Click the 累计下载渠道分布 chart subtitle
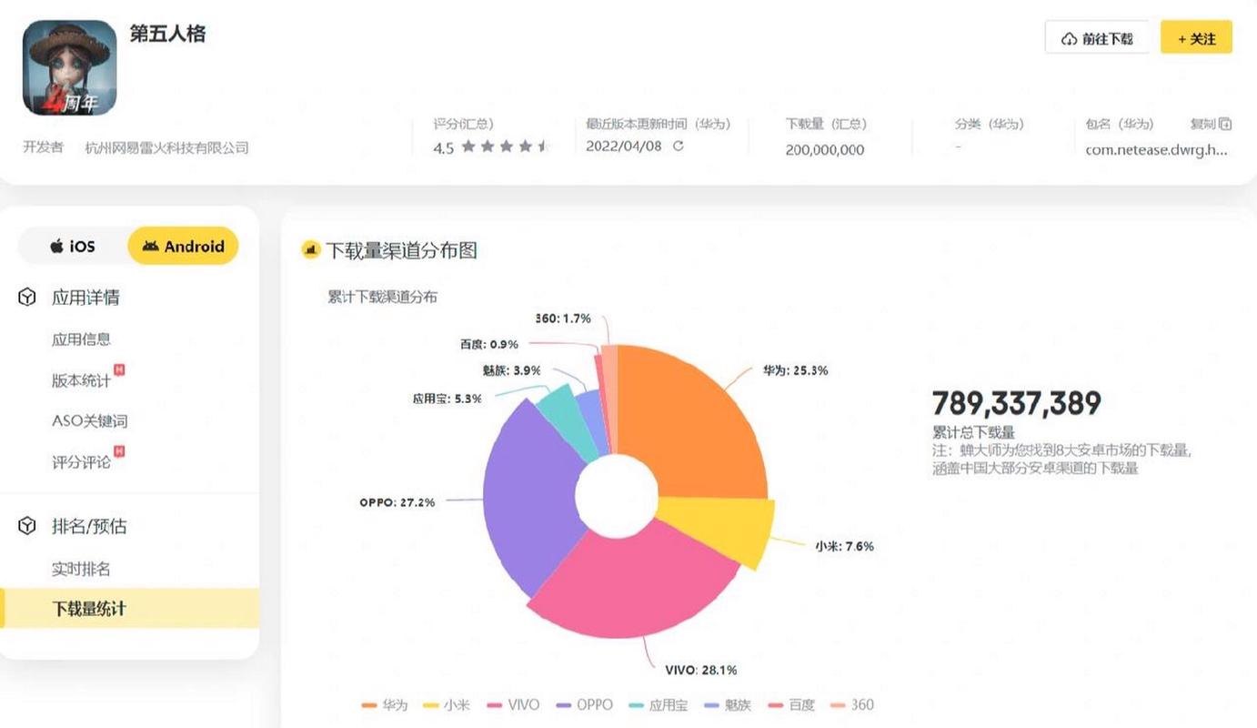This screenshot has height=728, width=1257. [383, 297]
